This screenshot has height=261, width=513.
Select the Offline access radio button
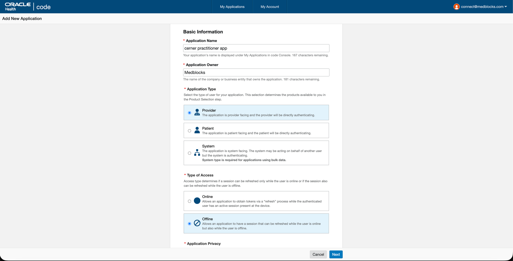(190, 224)
